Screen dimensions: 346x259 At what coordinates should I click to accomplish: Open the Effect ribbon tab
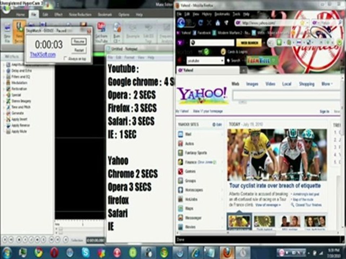click(x=58, y=14)
